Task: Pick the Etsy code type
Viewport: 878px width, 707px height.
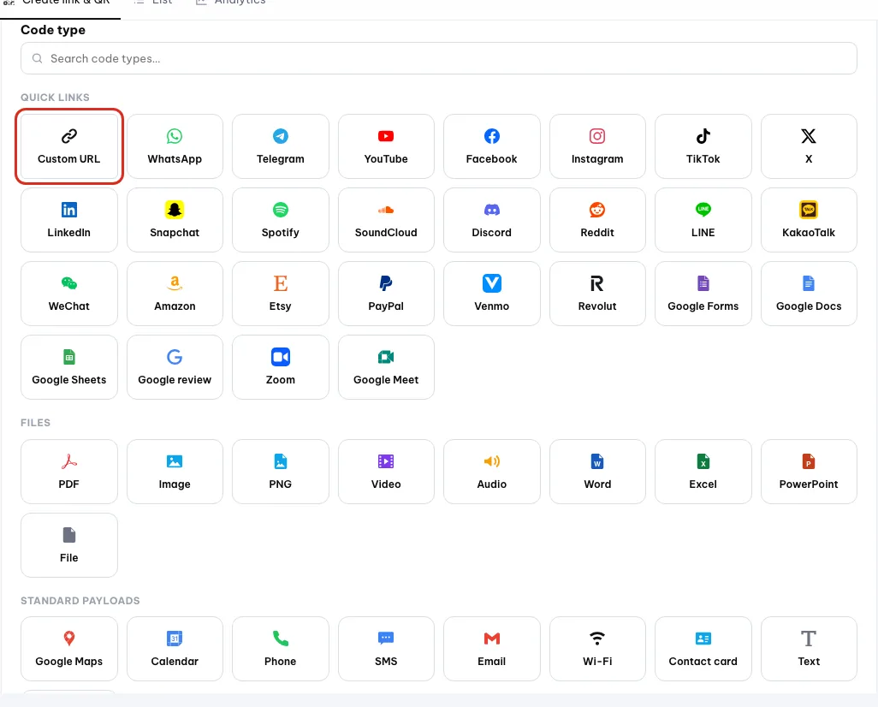Action: 281,294
